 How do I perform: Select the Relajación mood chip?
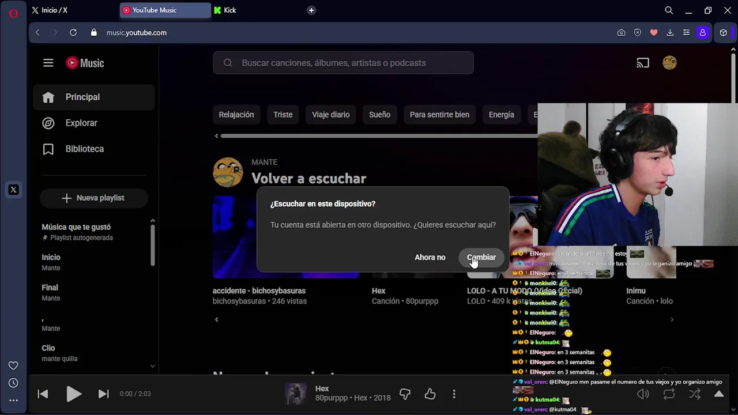[236, 115]
